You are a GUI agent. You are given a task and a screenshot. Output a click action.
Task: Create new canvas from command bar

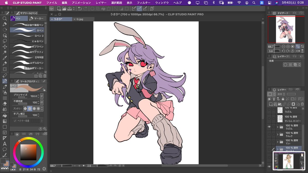click(x=59, y=9)
